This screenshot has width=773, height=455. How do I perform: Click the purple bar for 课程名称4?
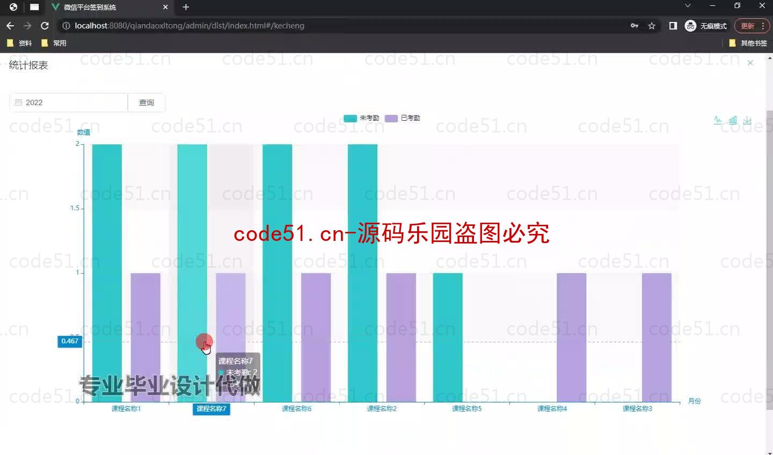click(571, 337)
